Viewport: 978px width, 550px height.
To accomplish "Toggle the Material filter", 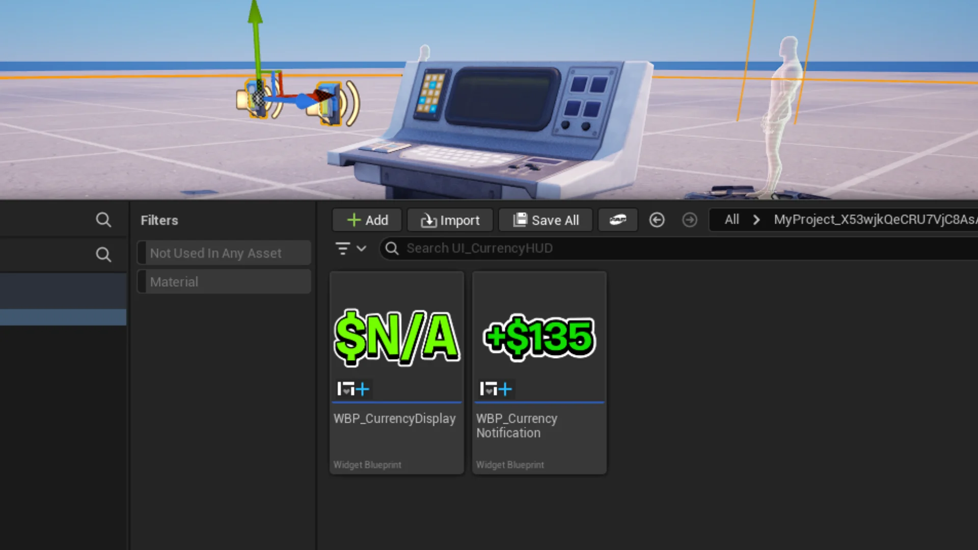I will [x=224, y=282].
